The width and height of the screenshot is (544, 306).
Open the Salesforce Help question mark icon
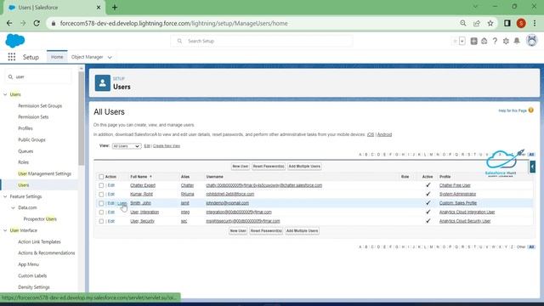pyautogui.click(x=495, y=41)
